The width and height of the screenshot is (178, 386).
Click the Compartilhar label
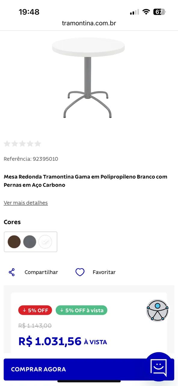tap(41, 272)
